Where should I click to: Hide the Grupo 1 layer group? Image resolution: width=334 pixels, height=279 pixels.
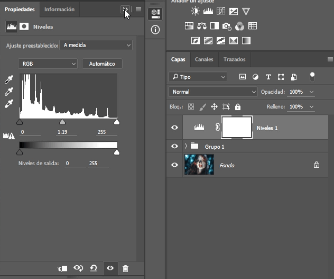coord(174,146)
